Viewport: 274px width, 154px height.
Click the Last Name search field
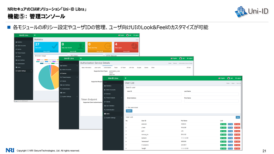pyautogui.click(x=211, y=94)
